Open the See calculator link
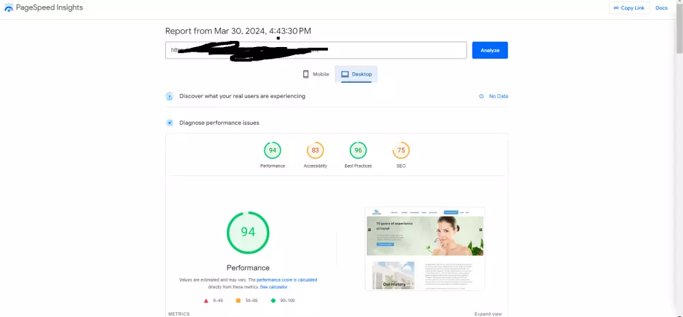The width and height of the screenshot is (683, 317). [274, 287]
